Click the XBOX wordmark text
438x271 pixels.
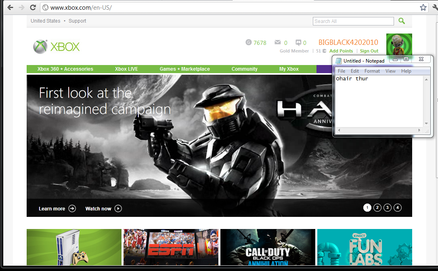(x=65, y=47)
